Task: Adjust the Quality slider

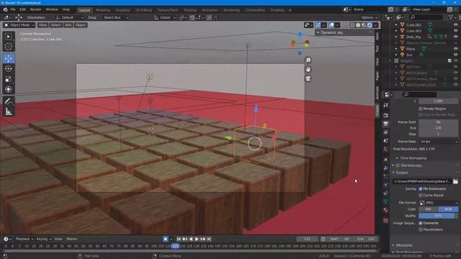Action: (439, 216)
